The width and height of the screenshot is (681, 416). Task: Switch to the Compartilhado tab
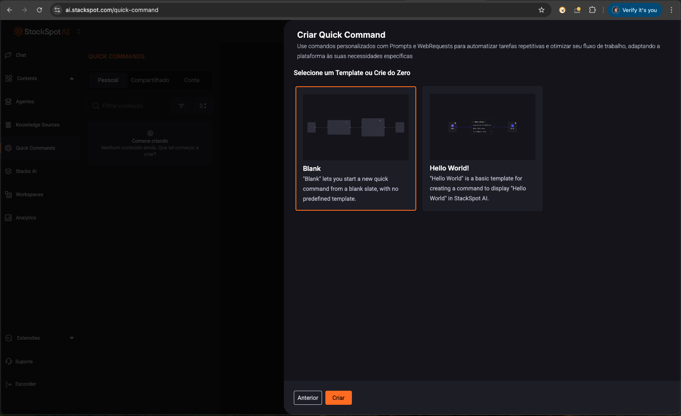coord(150,80)
